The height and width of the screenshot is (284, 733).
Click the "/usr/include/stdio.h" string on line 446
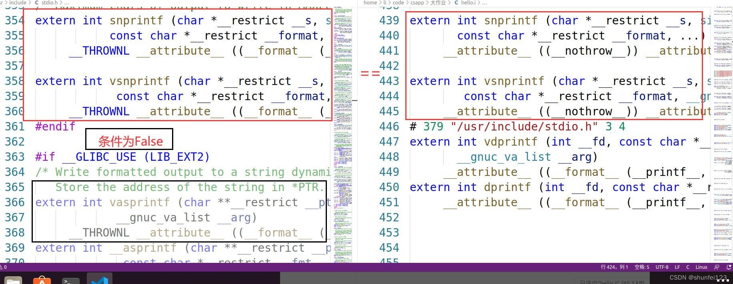click(525, 126)
